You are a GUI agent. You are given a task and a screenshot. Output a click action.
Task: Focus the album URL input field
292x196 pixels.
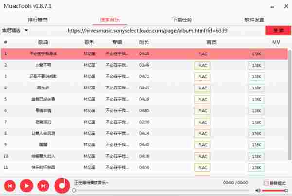pyautogui.click(x=147, y=30)
